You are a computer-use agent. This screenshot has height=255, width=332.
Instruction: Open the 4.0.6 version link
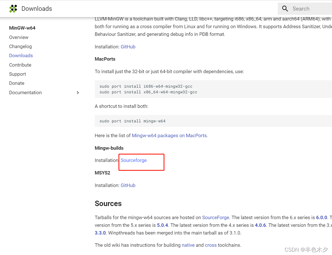(260, 225)
